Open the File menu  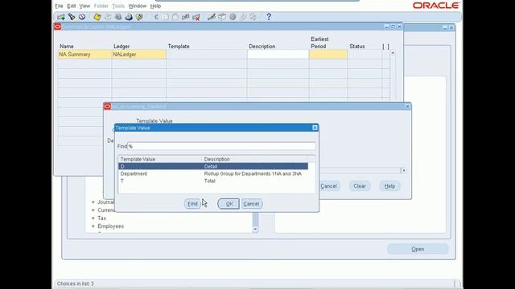[59, 6]
